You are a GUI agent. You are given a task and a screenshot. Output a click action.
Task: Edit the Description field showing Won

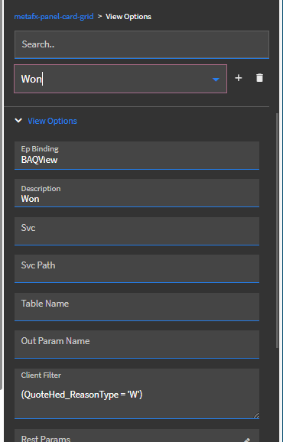click(137, 193)
